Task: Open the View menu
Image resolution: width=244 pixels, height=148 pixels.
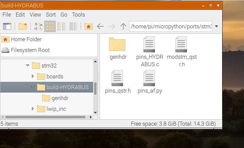Action: pyautogui.click(x=35, y=15)
